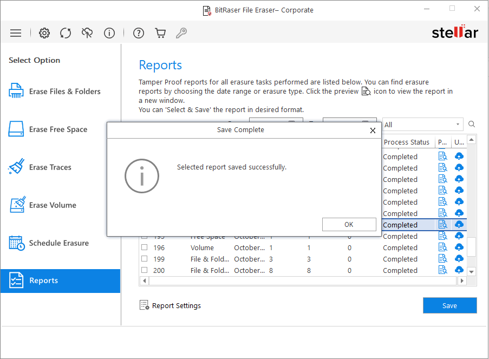Image resolution: width=489 pixels, height=359 pixels.
Task: Click the vertical scrollbar thumb of the table
Action: pos(472,247)
